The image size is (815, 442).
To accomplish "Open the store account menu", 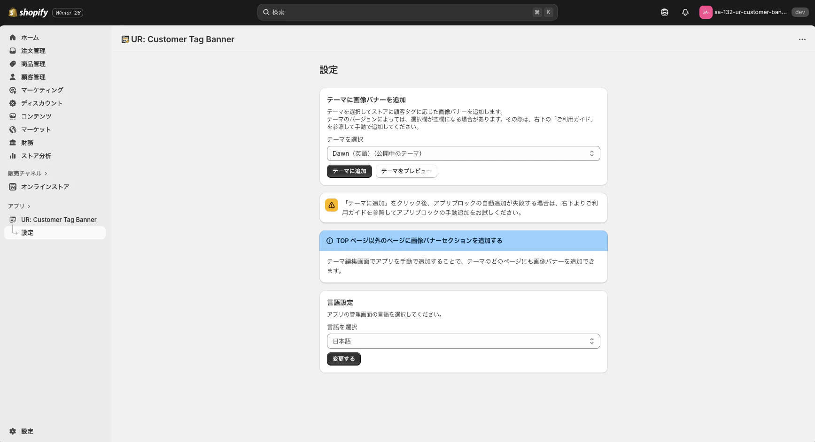I will click(x=753, y=12).
